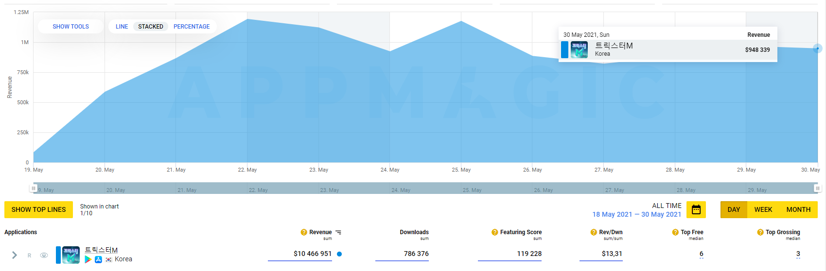Click the Featuring Score help icon
The image size is (826, 271).
(x=494, y=232)
